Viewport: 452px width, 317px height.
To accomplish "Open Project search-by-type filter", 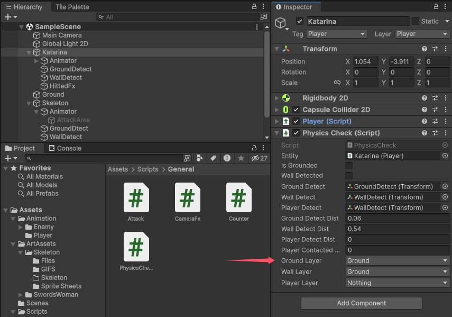I will (199, 158).
